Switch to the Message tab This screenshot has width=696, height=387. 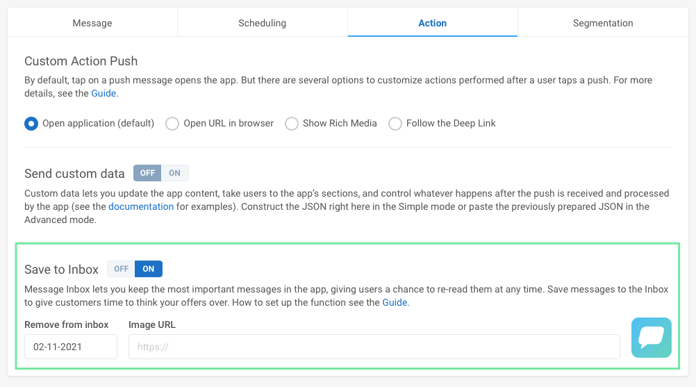92,23
